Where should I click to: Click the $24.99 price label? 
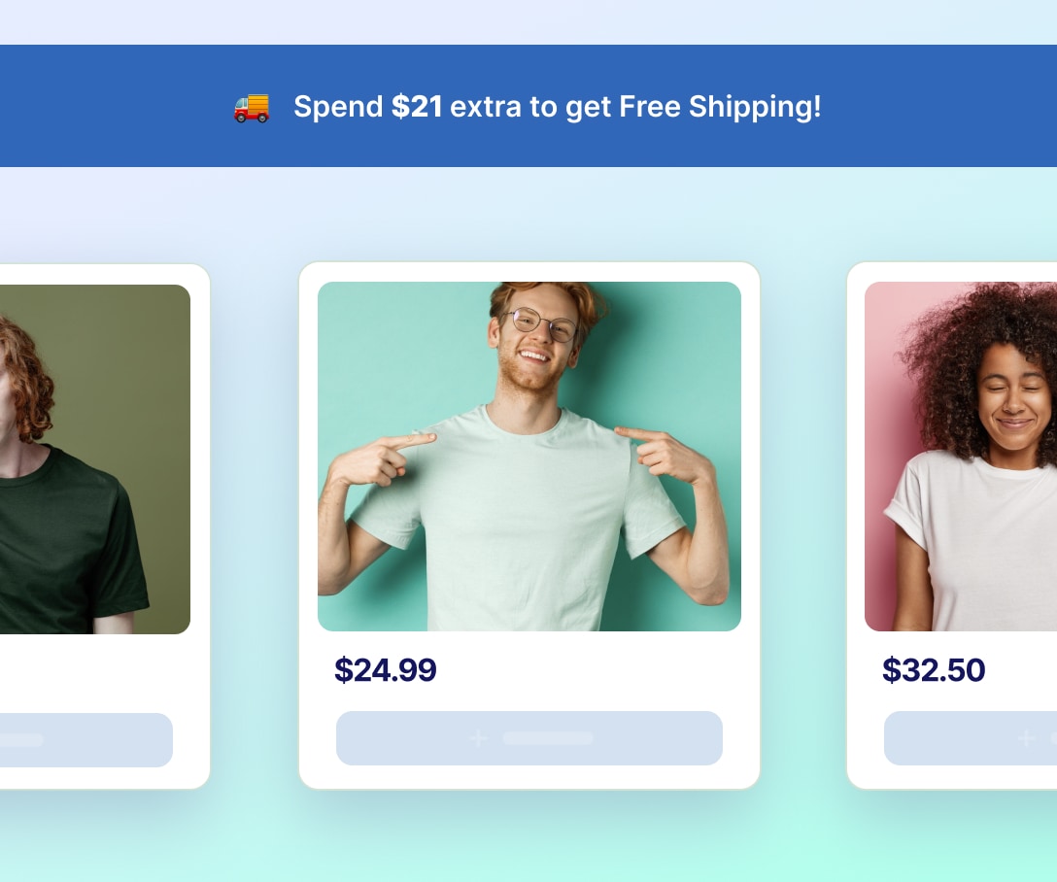tap(386, 670)
